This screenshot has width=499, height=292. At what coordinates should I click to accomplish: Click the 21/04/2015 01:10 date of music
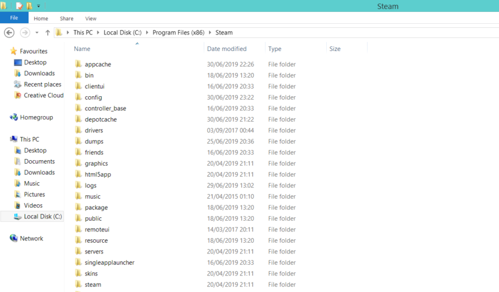pyautogui.click(x=230, y=196)
